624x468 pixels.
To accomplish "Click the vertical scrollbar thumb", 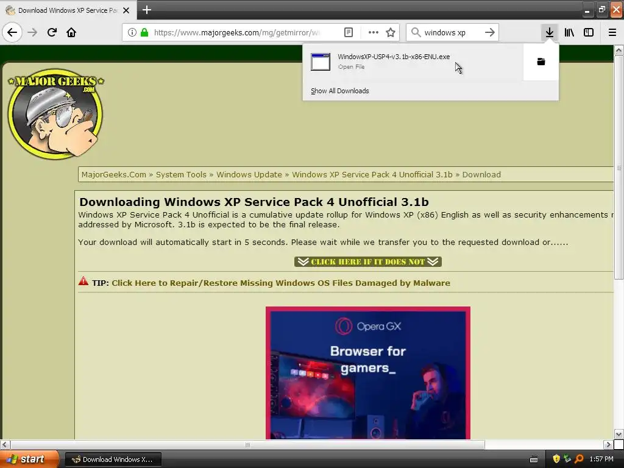I will click(619, 168).
